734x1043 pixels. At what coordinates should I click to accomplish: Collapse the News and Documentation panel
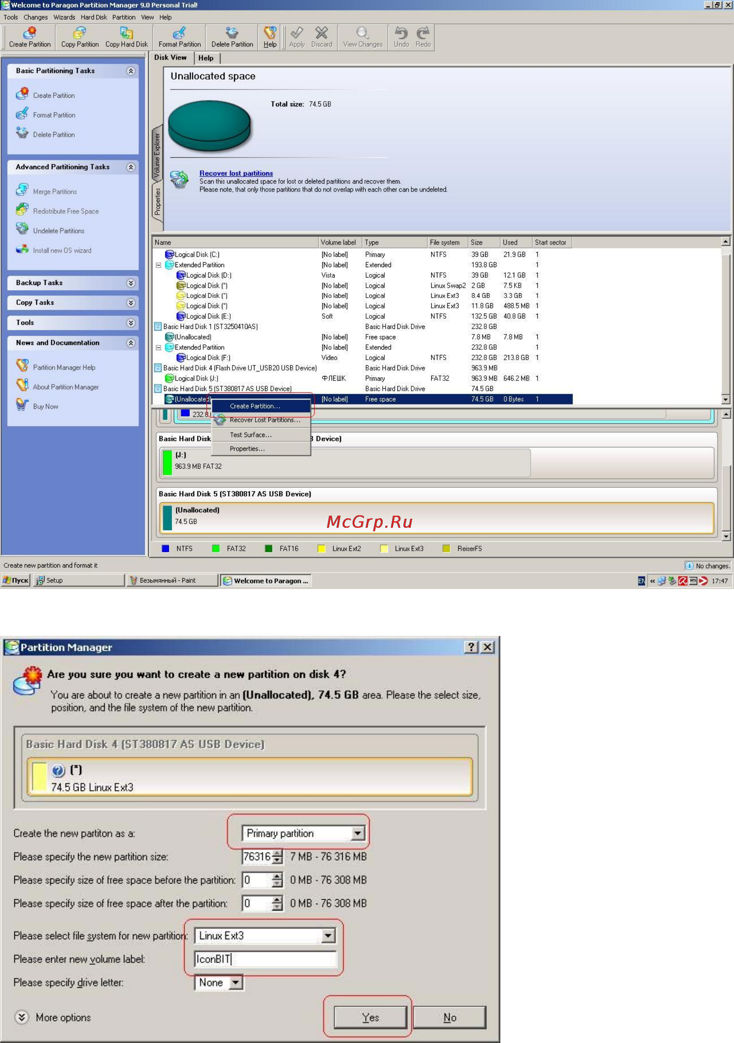coord(131,343)
